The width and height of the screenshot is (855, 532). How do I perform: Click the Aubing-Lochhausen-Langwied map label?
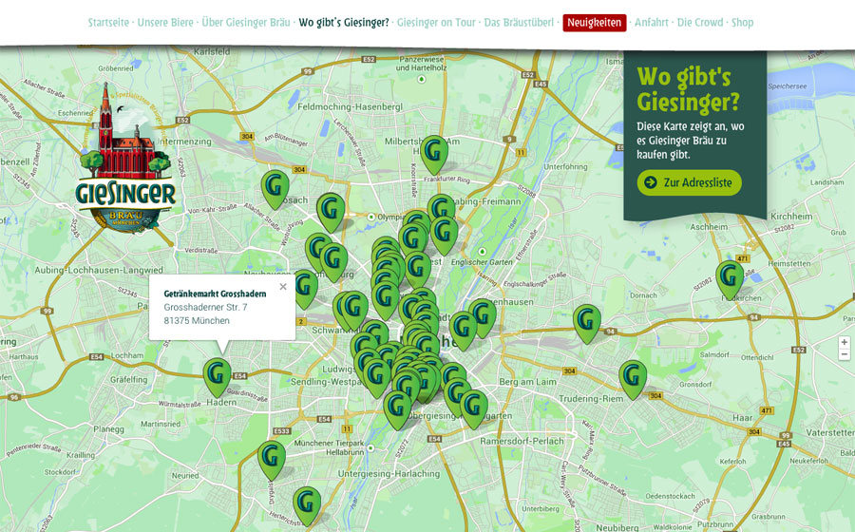coord(99,270)
